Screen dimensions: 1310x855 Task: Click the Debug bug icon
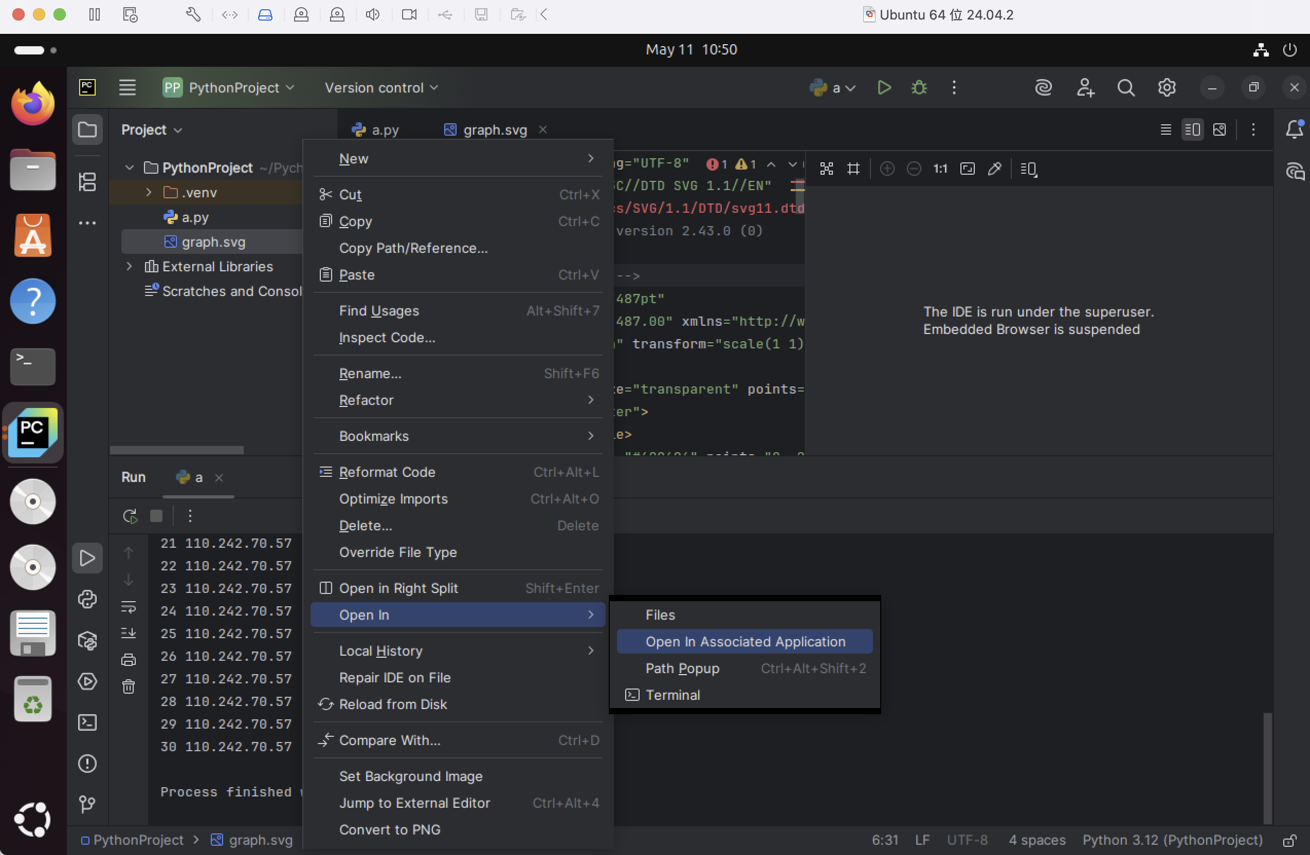(919, 87)
